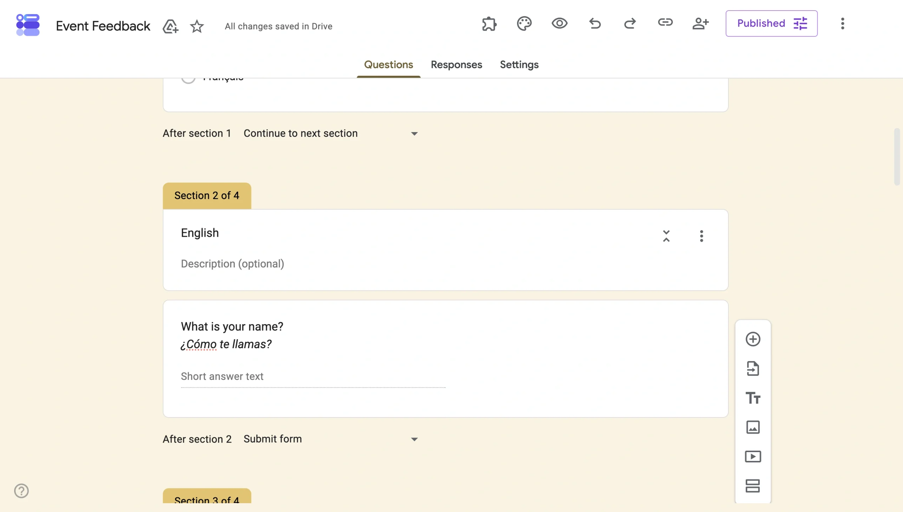903x512 pixels.
Task: Add title and description with Tt icon
Action: [x=753, y=398]
